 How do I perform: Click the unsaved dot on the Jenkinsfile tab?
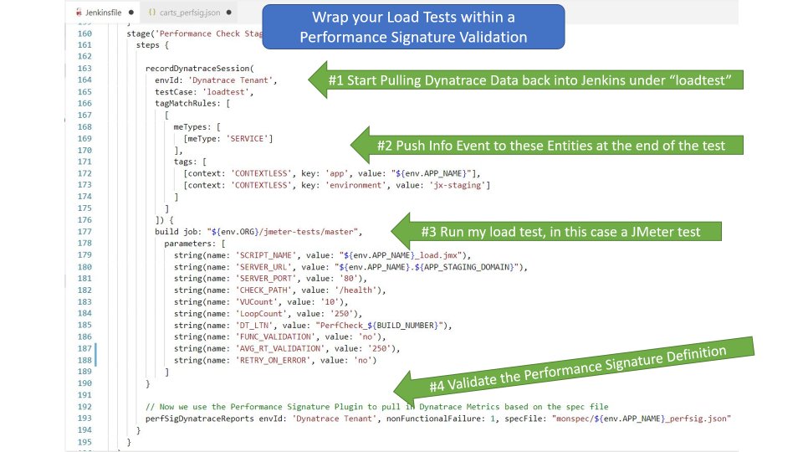click(x=131, y=13)
